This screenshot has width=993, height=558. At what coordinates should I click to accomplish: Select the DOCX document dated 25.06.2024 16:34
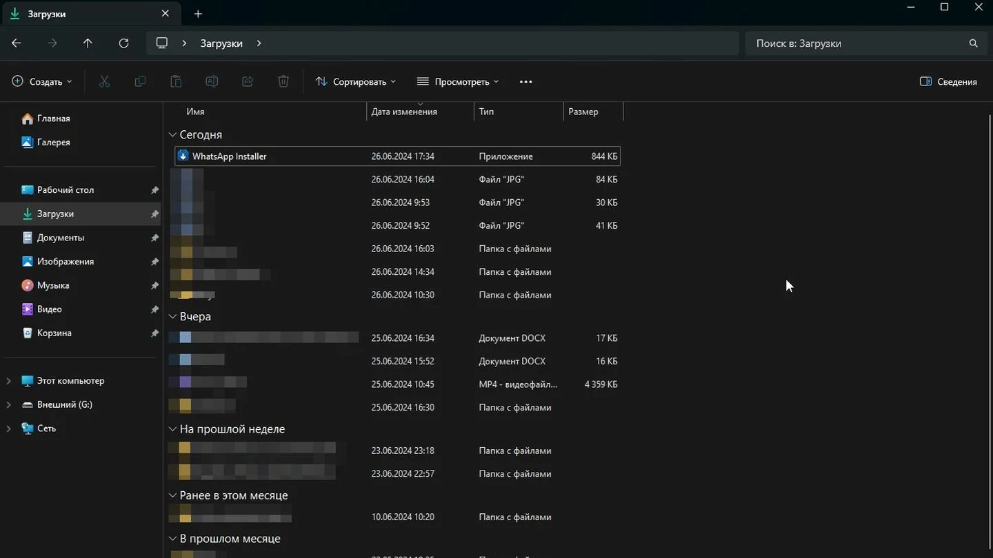[398, 338]
